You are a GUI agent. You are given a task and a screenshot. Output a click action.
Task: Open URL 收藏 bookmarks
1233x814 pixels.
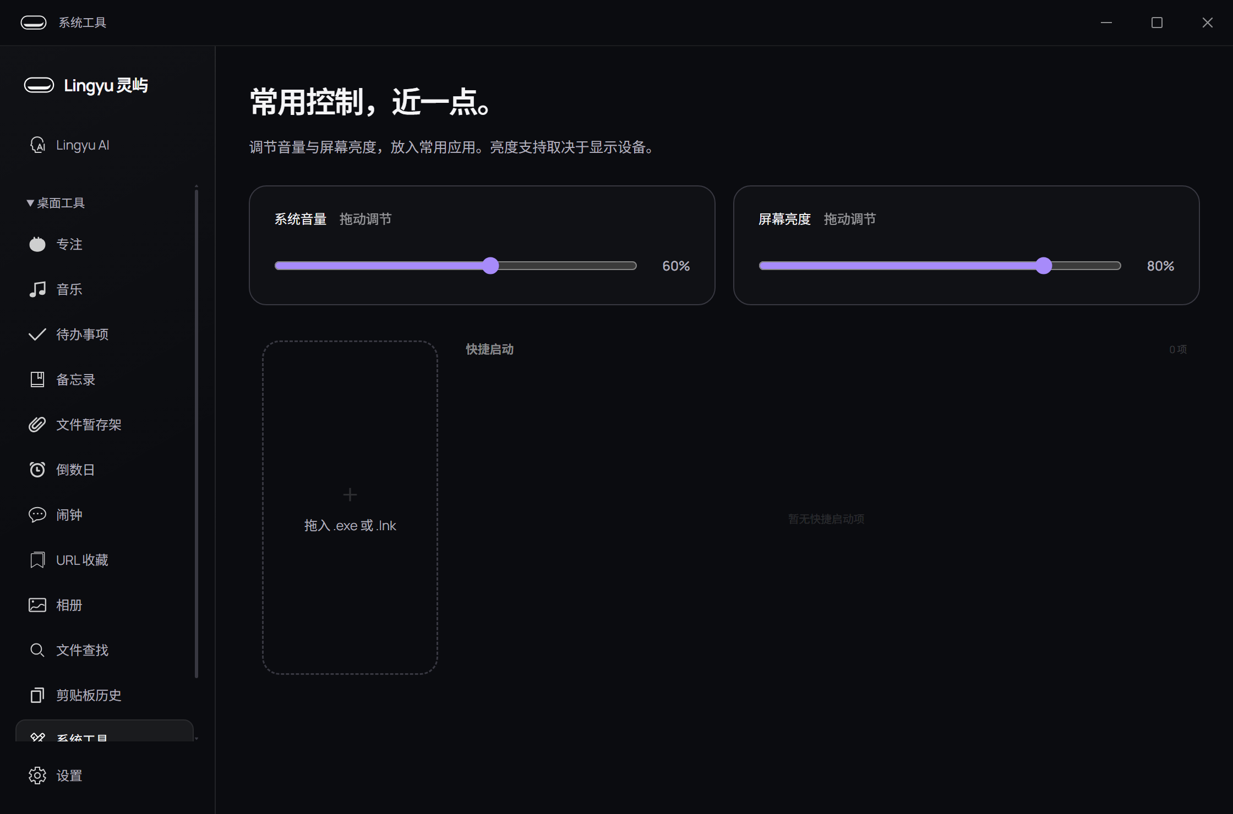(105, 560)
